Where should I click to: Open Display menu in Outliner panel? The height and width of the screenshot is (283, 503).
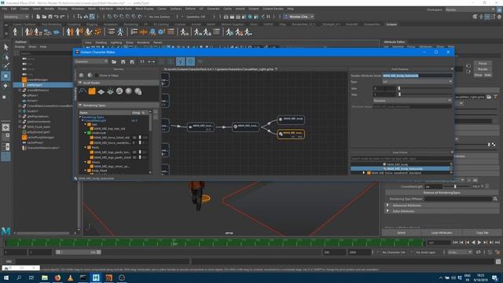[x=20, y=47]
